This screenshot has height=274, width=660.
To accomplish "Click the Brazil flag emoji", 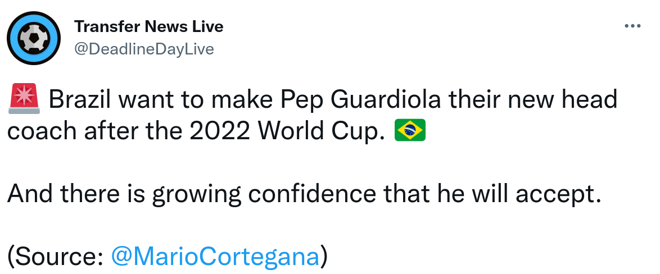I will (x=410, y=130).
